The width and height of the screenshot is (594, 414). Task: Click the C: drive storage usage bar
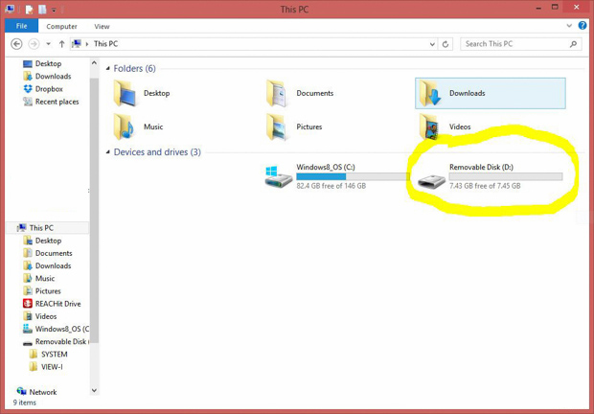pos(353,176)
